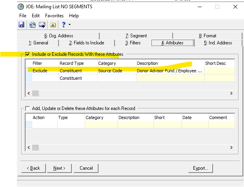Screen dimensions: 244x187
Task: Click right scroll arrow in lower attributes grid
Action: pos(231,148)
